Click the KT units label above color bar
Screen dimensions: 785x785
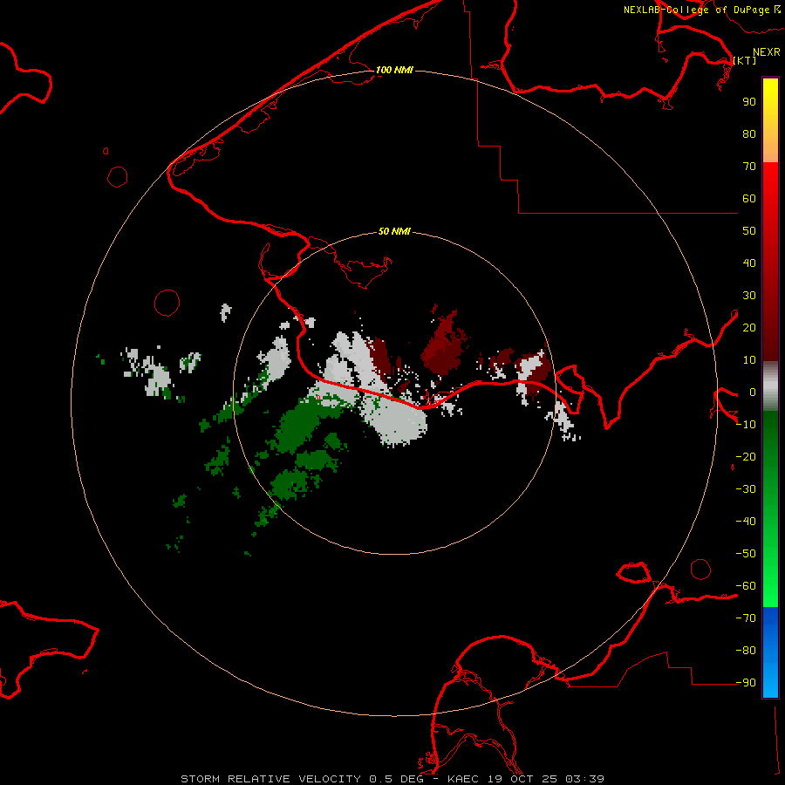tap(745, 60)
